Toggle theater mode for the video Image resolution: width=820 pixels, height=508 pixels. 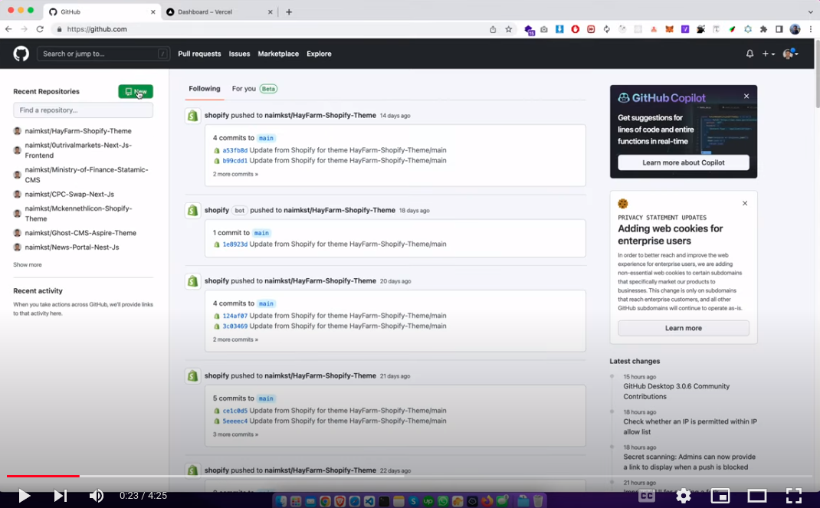pos(757,496)
